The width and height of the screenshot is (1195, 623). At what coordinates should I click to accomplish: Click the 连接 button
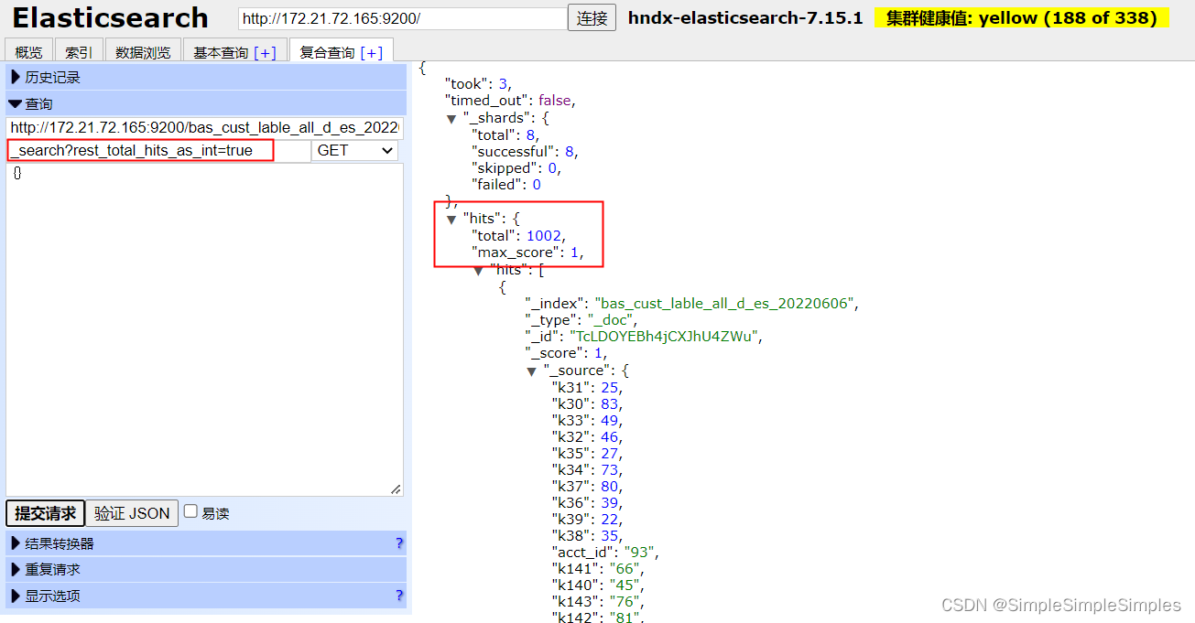click(x=591, y=17)
